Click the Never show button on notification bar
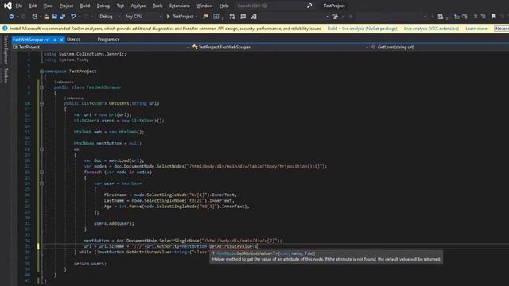This screenshot has width=509, height=286. click(x=501, y=29)
